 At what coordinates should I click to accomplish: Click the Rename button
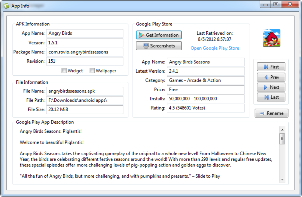[x=272, y=113]
